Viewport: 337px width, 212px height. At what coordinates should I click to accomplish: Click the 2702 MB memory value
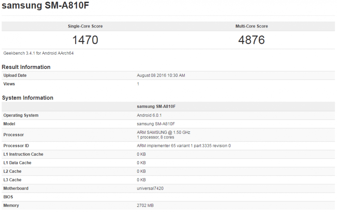[x=145, y=206]
